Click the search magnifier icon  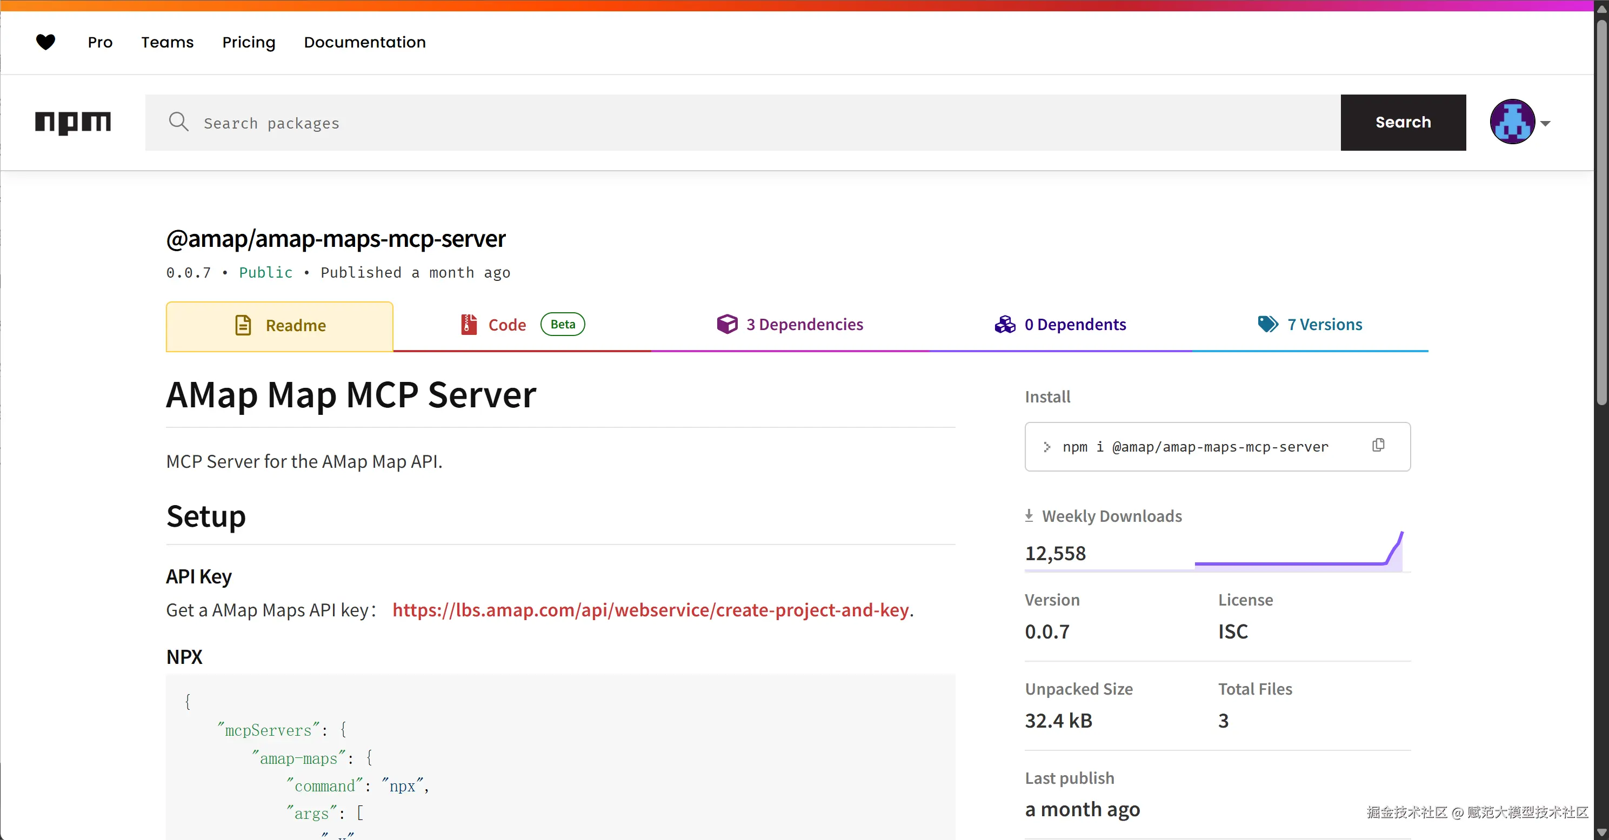[179, 122]
